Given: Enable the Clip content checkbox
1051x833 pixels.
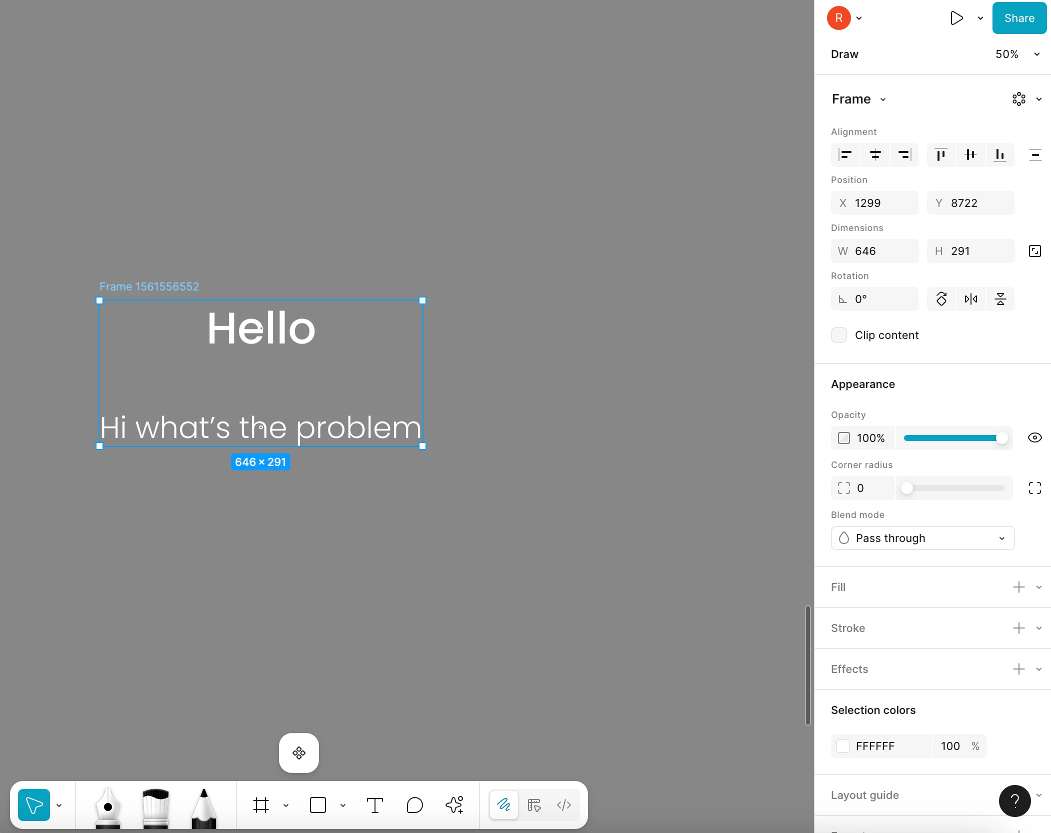Looking at the screenshot, I should (x=839, y=335).
